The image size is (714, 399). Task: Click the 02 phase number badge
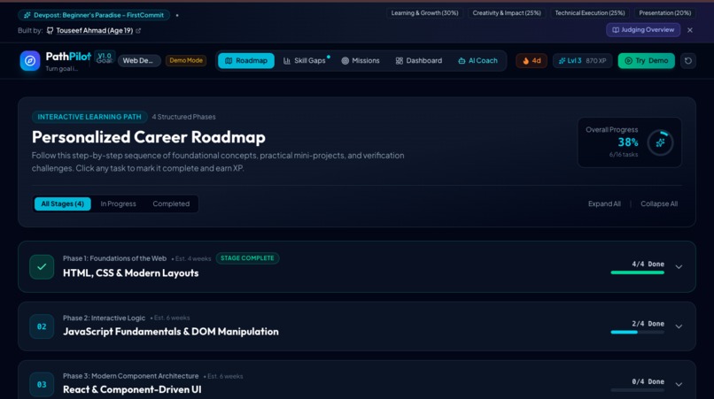pyautogui.click(x=42, y=326)
